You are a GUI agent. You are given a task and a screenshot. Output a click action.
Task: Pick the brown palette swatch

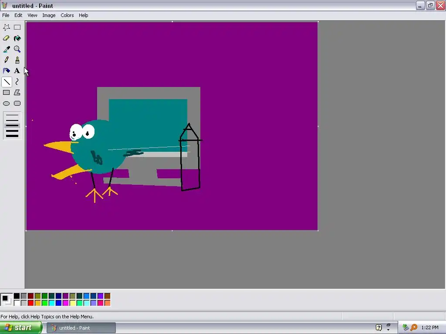click(107, 296)
